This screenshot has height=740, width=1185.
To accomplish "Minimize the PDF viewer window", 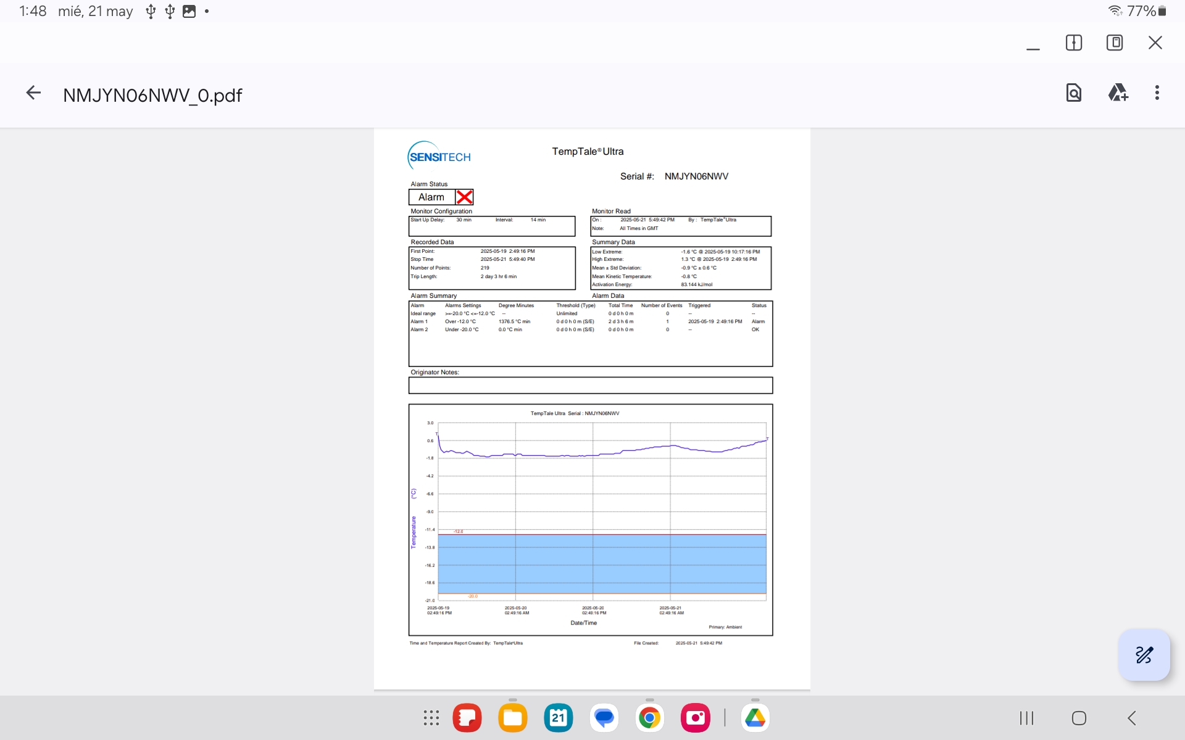I will (1033, 43).
